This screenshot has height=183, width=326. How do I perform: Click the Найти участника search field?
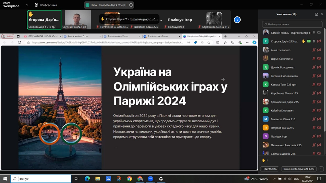[292, 24]
